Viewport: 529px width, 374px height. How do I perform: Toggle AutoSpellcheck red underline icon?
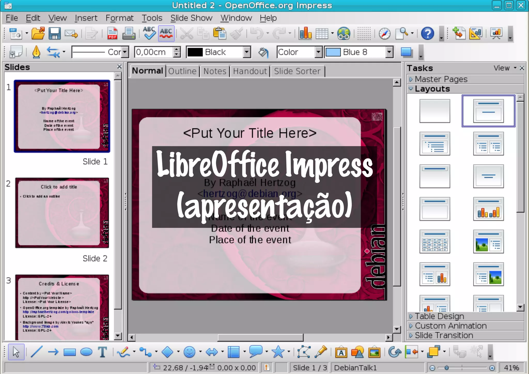point(166,34)
